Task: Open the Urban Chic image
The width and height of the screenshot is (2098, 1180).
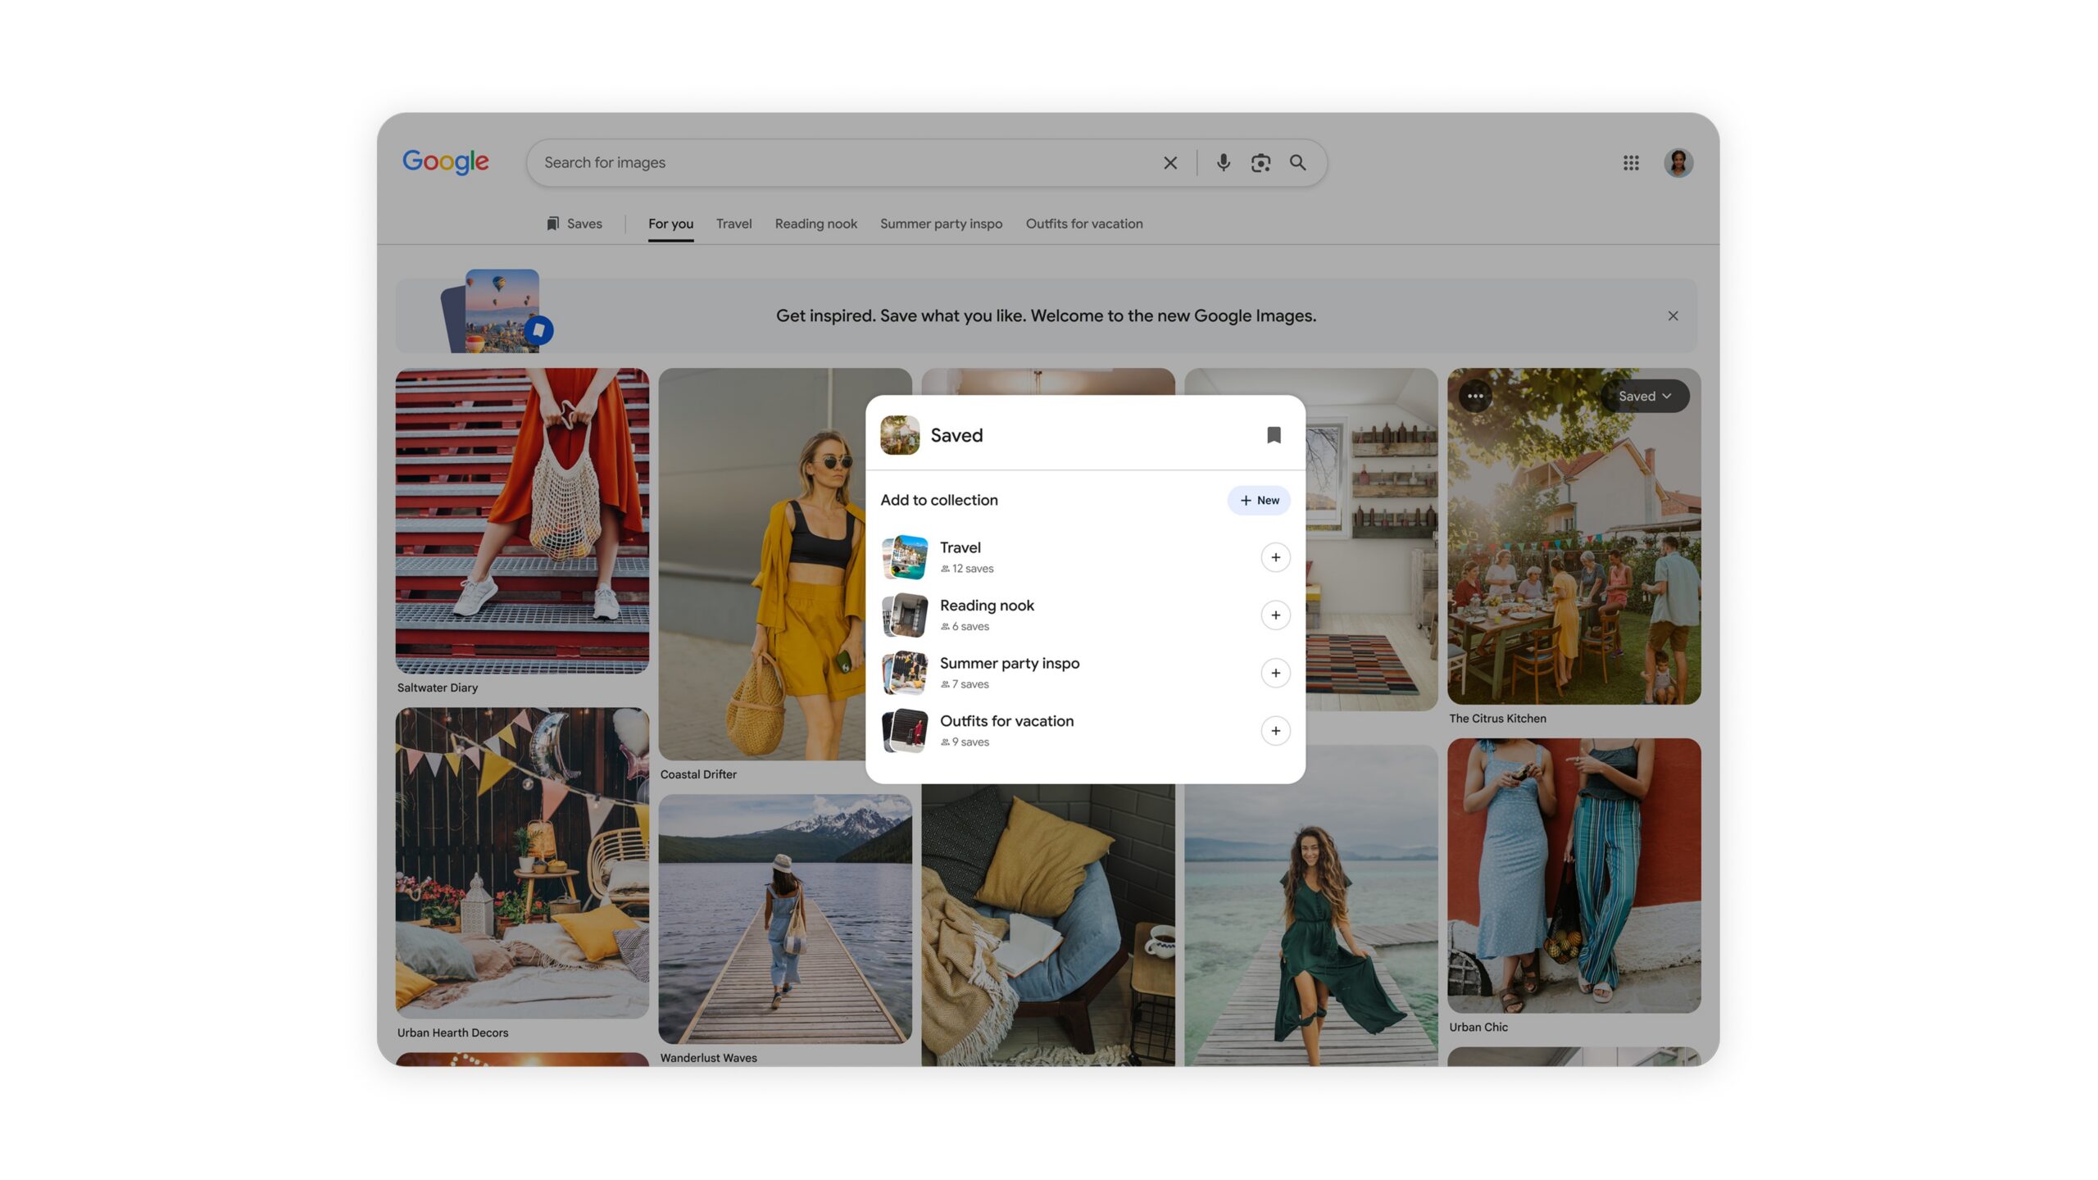Action: point(1573,875)
